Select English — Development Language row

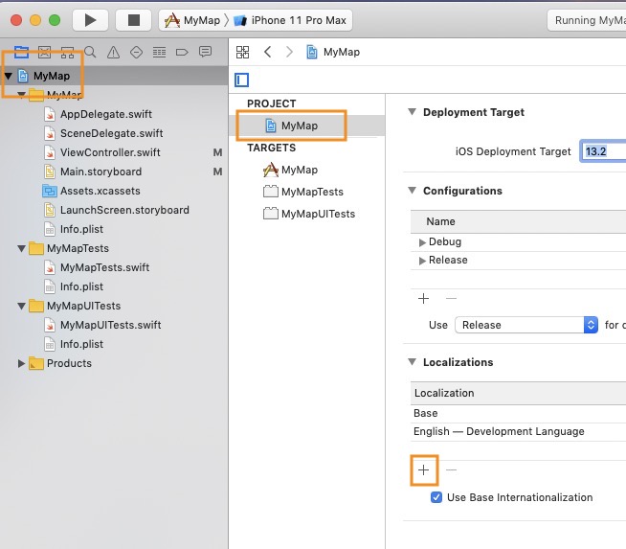pyautogui.click(x=518, y=431)
